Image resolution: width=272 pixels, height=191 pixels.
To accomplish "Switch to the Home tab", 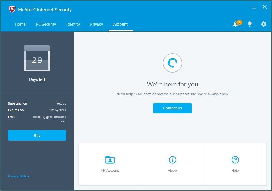I will 20,24.
